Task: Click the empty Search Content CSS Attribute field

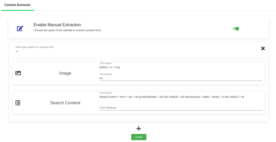Action: pos(180,108)
